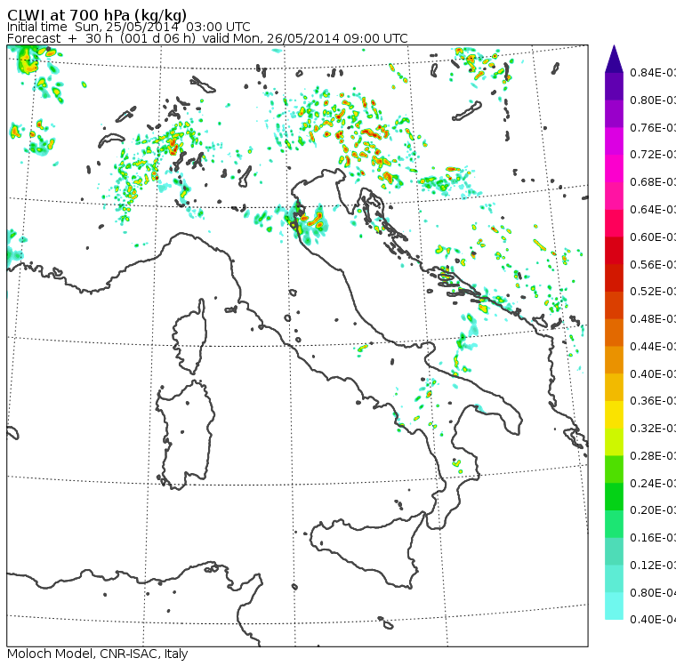The height and width of the screenshot is (666, 676).
Task: Click the 0.72E-03 legend label
Action: (x=653, y=155)
